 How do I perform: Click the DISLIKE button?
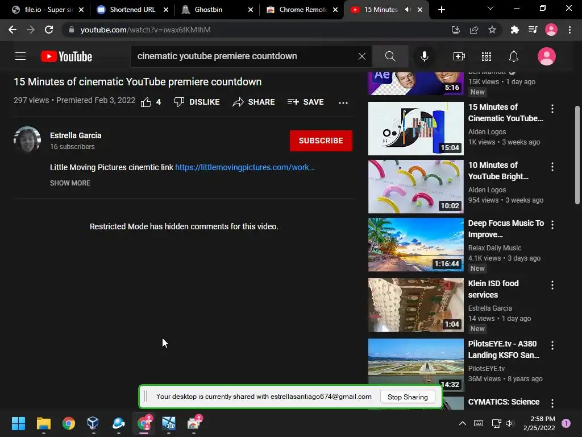pyautogui.click(x=197, y=102)
